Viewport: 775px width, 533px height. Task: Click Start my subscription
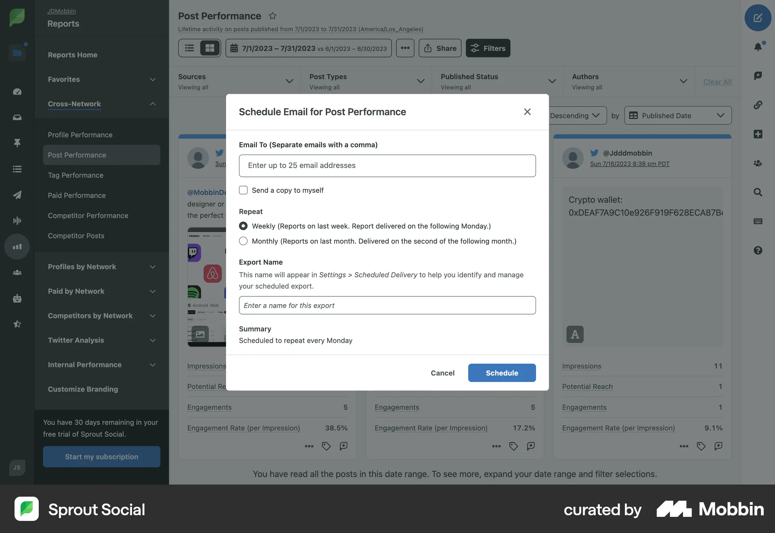102,457
